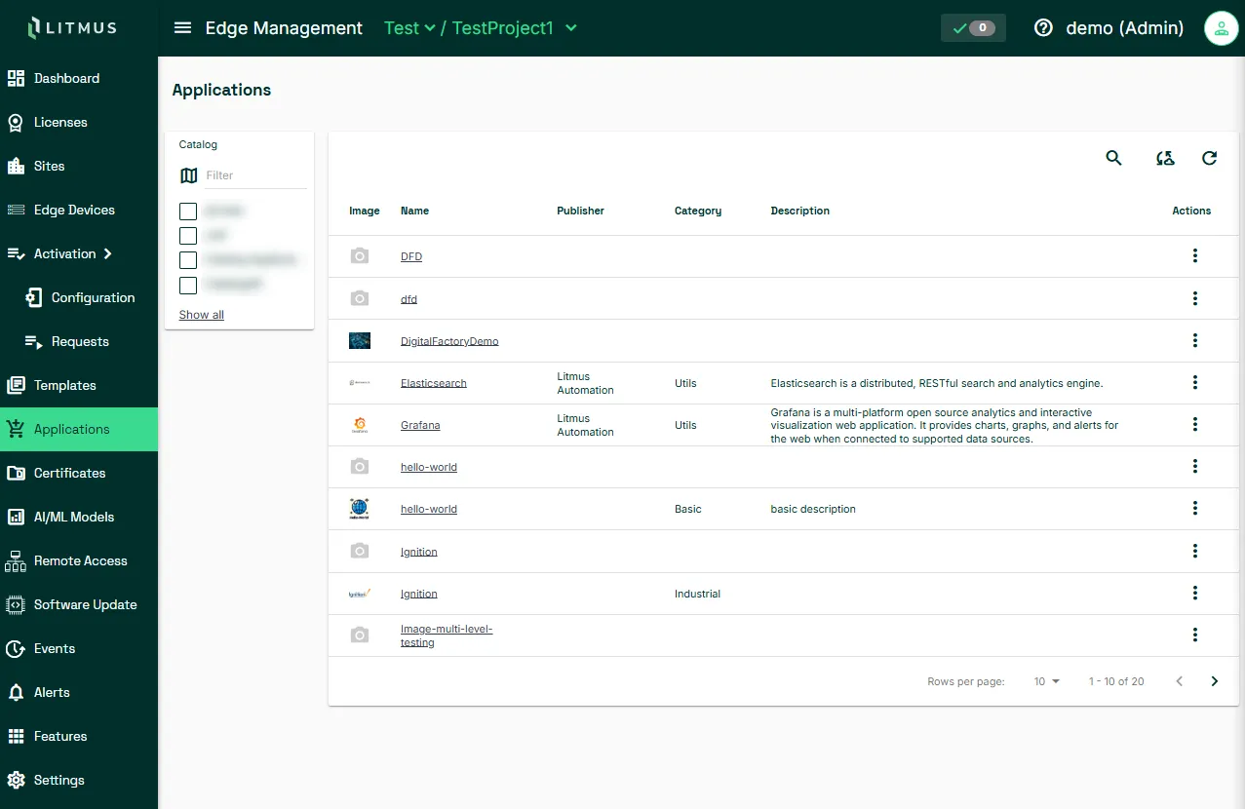Open Licenses in sidebar
Viewport: 1245px width, 809px height.
coord(79,122)
